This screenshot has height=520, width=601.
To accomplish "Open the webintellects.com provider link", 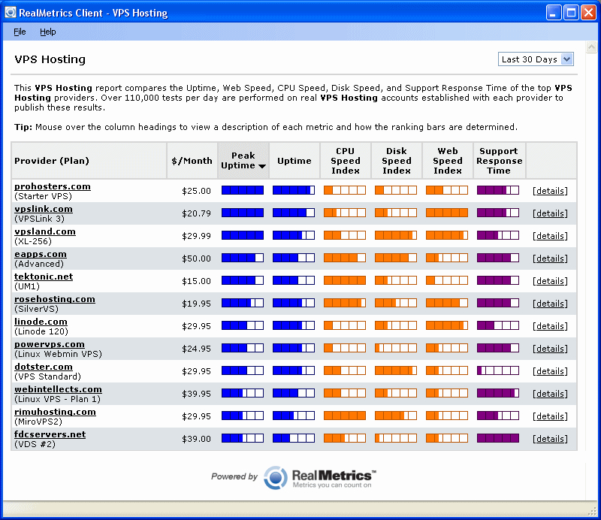I will [58, 389].
